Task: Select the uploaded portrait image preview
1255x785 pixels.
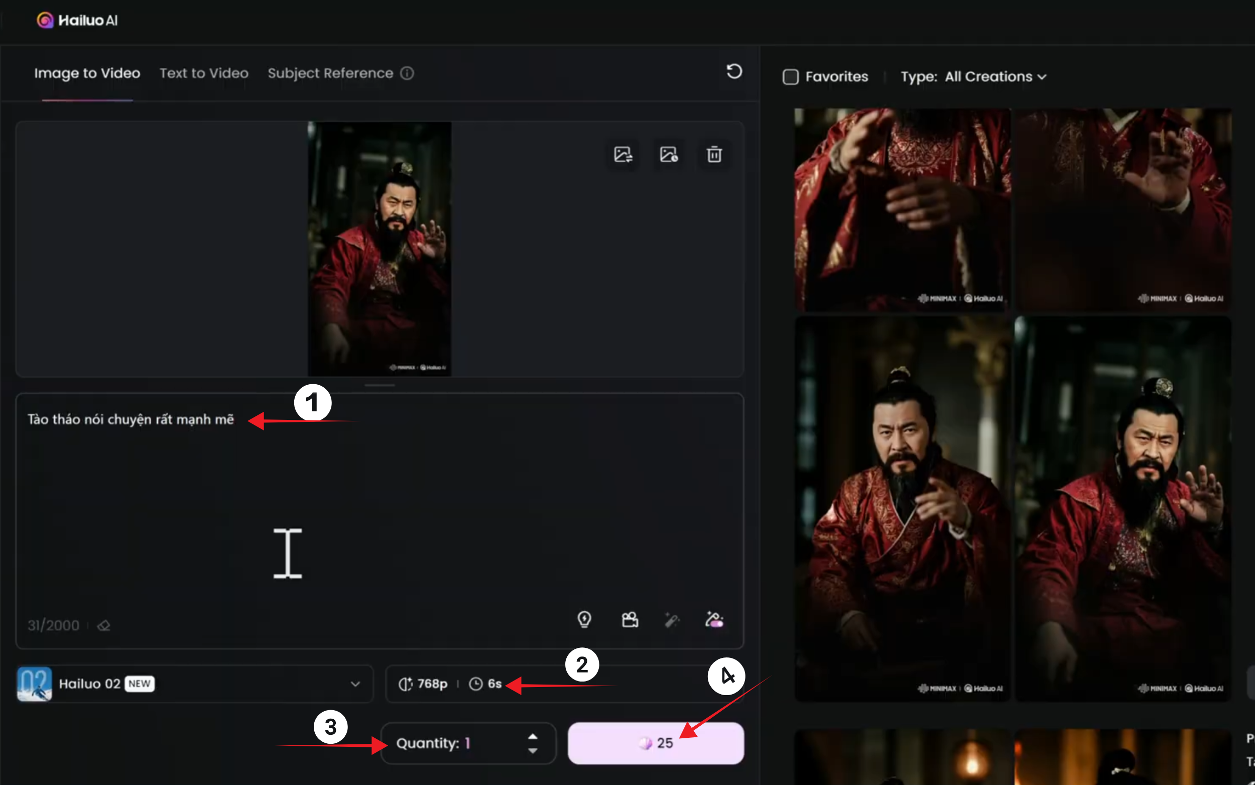Action: (x=379, y=249)
